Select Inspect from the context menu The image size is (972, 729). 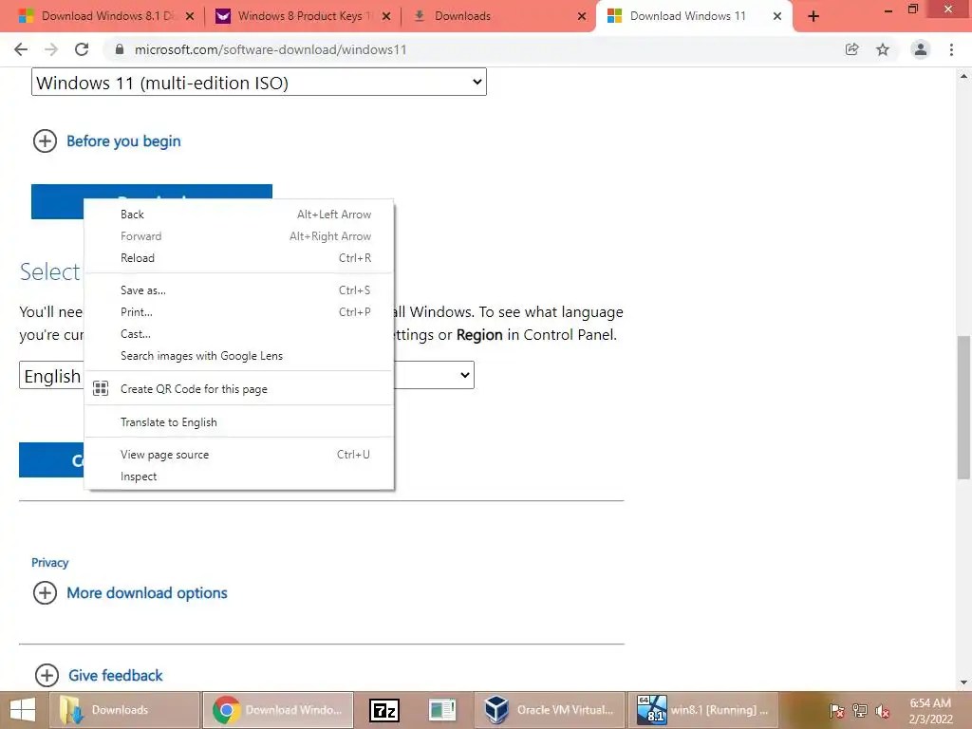click(x=238, y=477)
